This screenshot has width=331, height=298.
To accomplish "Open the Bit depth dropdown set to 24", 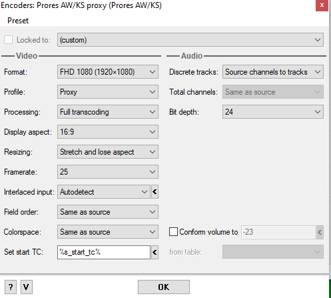I will (273, 112).
